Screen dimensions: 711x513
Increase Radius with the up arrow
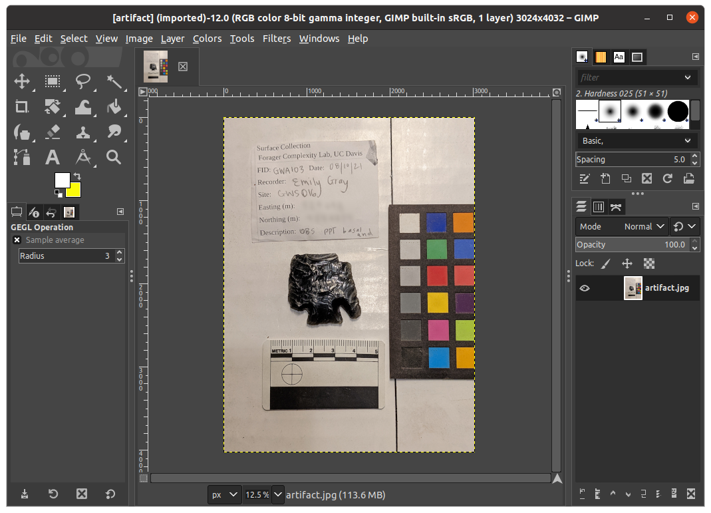click(119, 252)
